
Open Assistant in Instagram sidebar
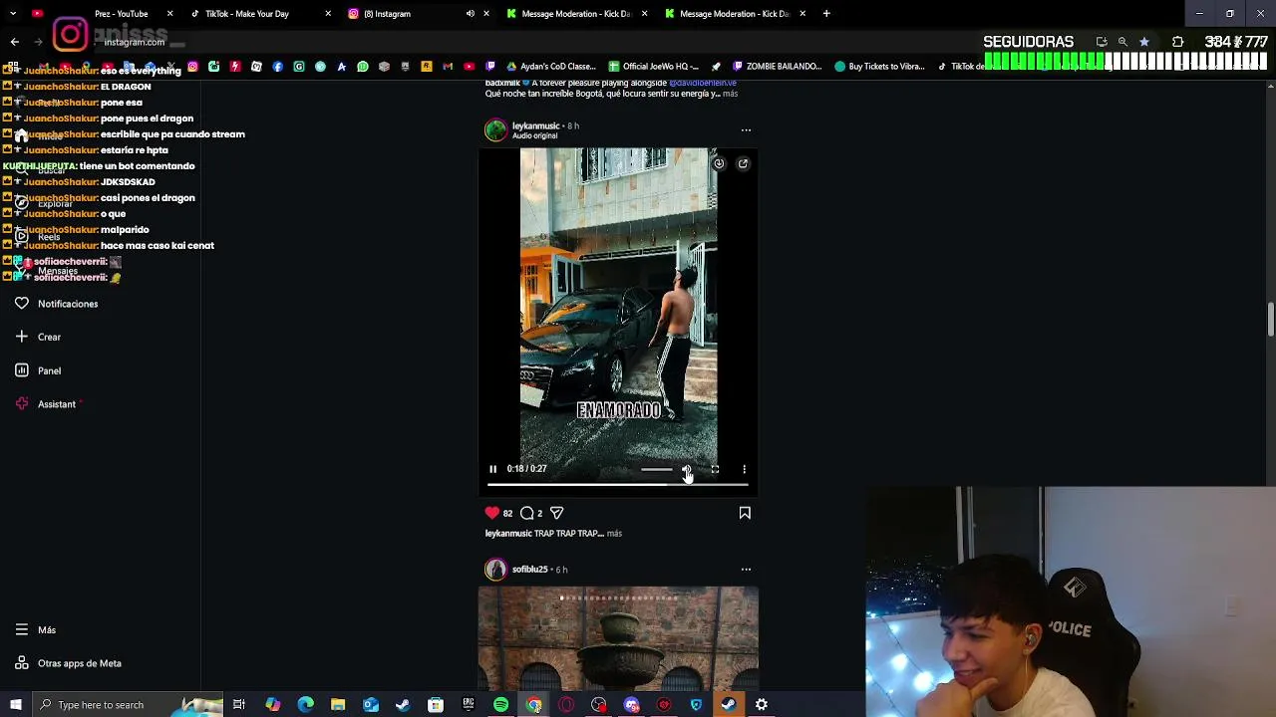46,404
